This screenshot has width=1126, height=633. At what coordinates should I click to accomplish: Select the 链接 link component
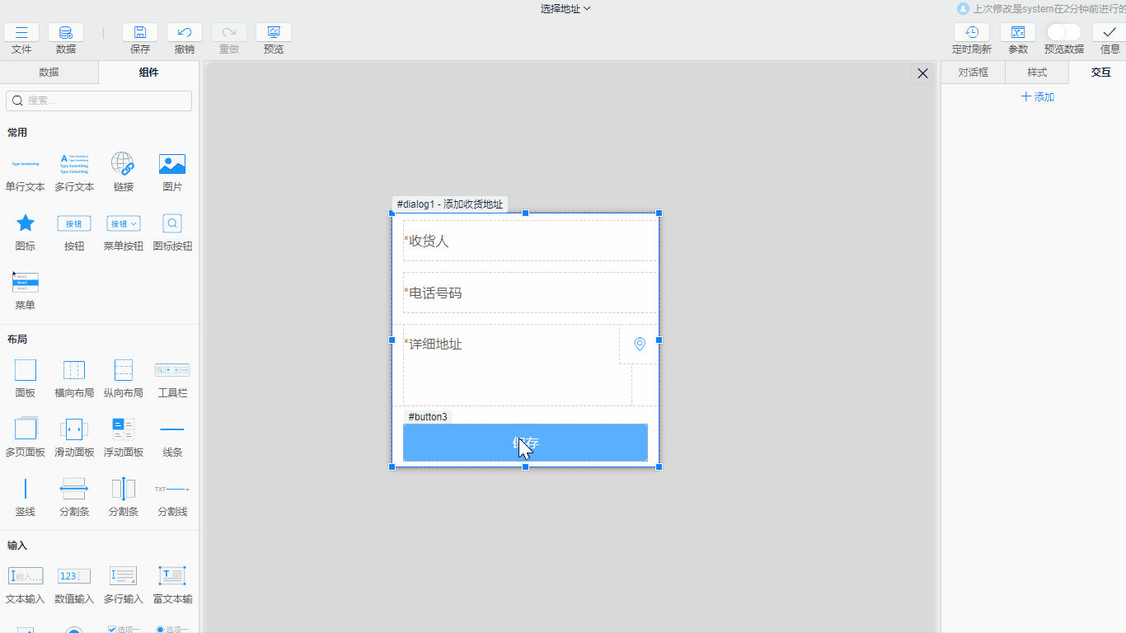click(123, 164)
